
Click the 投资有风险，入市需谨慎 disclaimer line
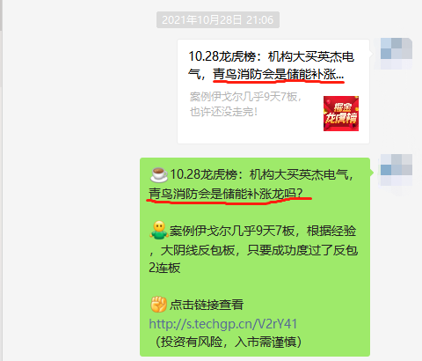click(226, 342)
